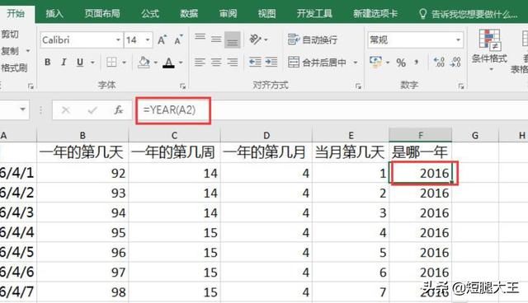This screenshot has height=303, width=528.
Task: Click 告诉我您想要做什么 search box
Action: point(469,14)
